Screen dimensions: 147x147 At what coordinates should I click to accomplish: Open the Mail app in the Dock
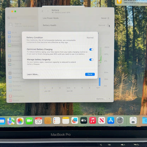[2, 121]
